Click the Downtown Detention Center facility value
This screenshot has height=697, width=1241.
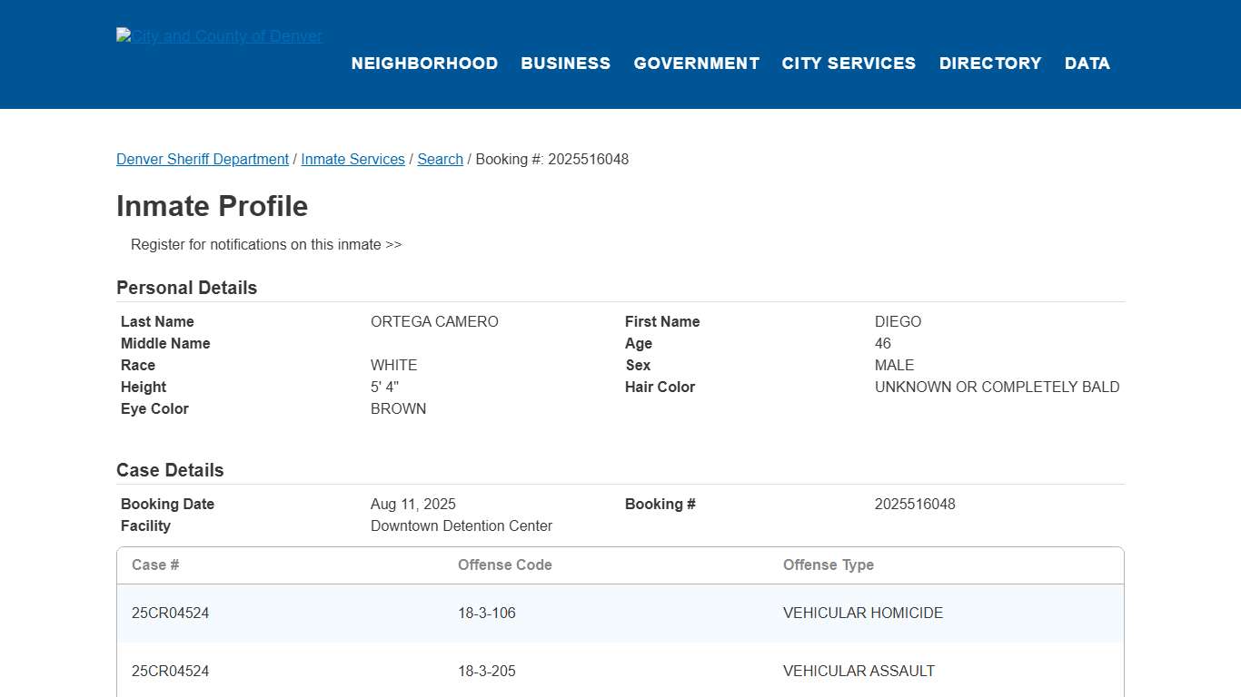462,525
